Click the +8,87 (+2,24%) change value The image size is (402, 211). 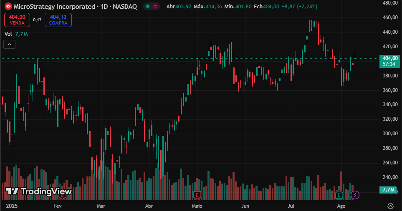point(299,6)
